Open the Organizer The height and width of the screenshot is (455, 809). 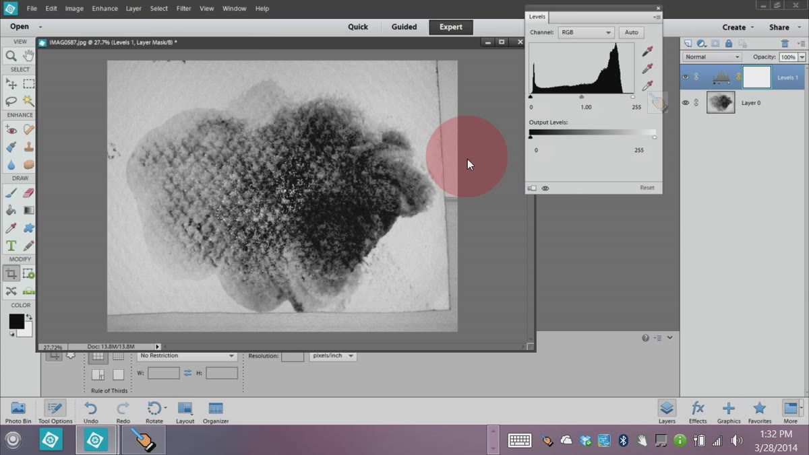click(x=216, y=411)
